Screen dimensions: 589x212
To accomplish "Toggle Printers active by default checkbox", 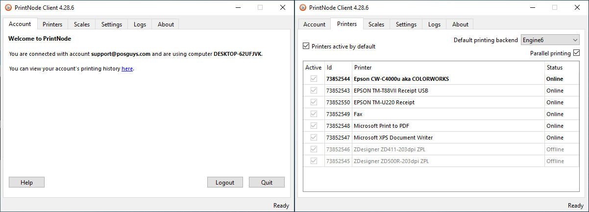I will point(307,47).
